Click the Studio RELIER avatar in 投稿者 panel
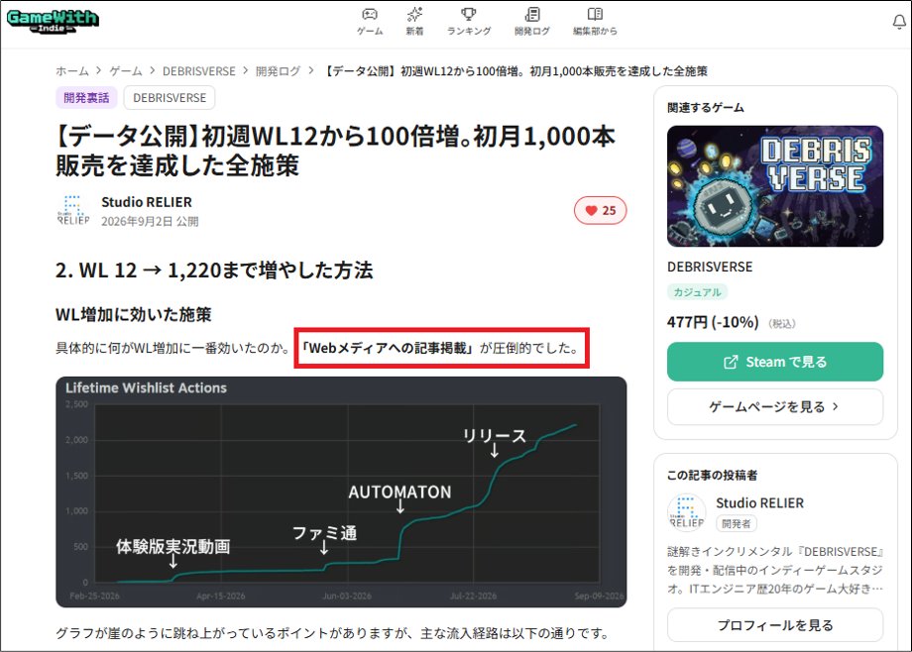The image size is (912, 652). tap(686, 512)
